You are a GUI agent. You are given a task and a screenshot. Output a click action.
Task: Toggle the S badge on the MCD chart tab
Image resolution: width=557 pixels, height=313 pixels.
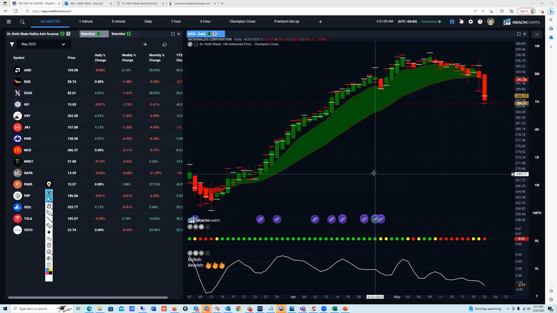[x=209, y=34]
